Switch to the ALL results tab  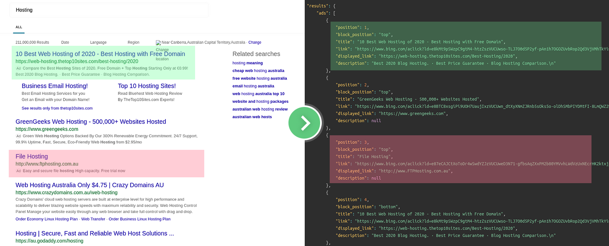(19, 27)
